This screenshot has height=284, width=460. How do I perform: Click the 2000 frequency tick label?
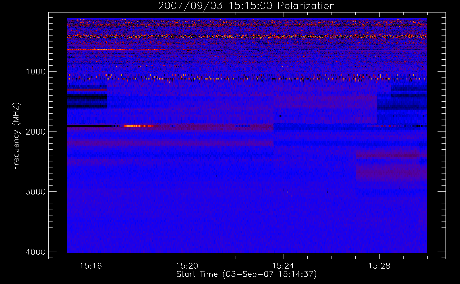point(36,131)
